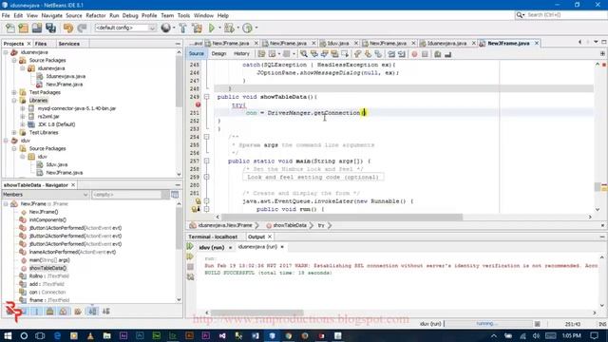Expand Look and feel setting code fold
Viewport: 608px width, 342px height.
point(207,177)
